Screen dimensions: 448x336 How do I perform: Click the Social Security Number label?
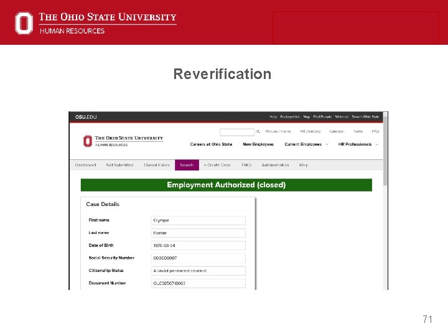(111, 258)
